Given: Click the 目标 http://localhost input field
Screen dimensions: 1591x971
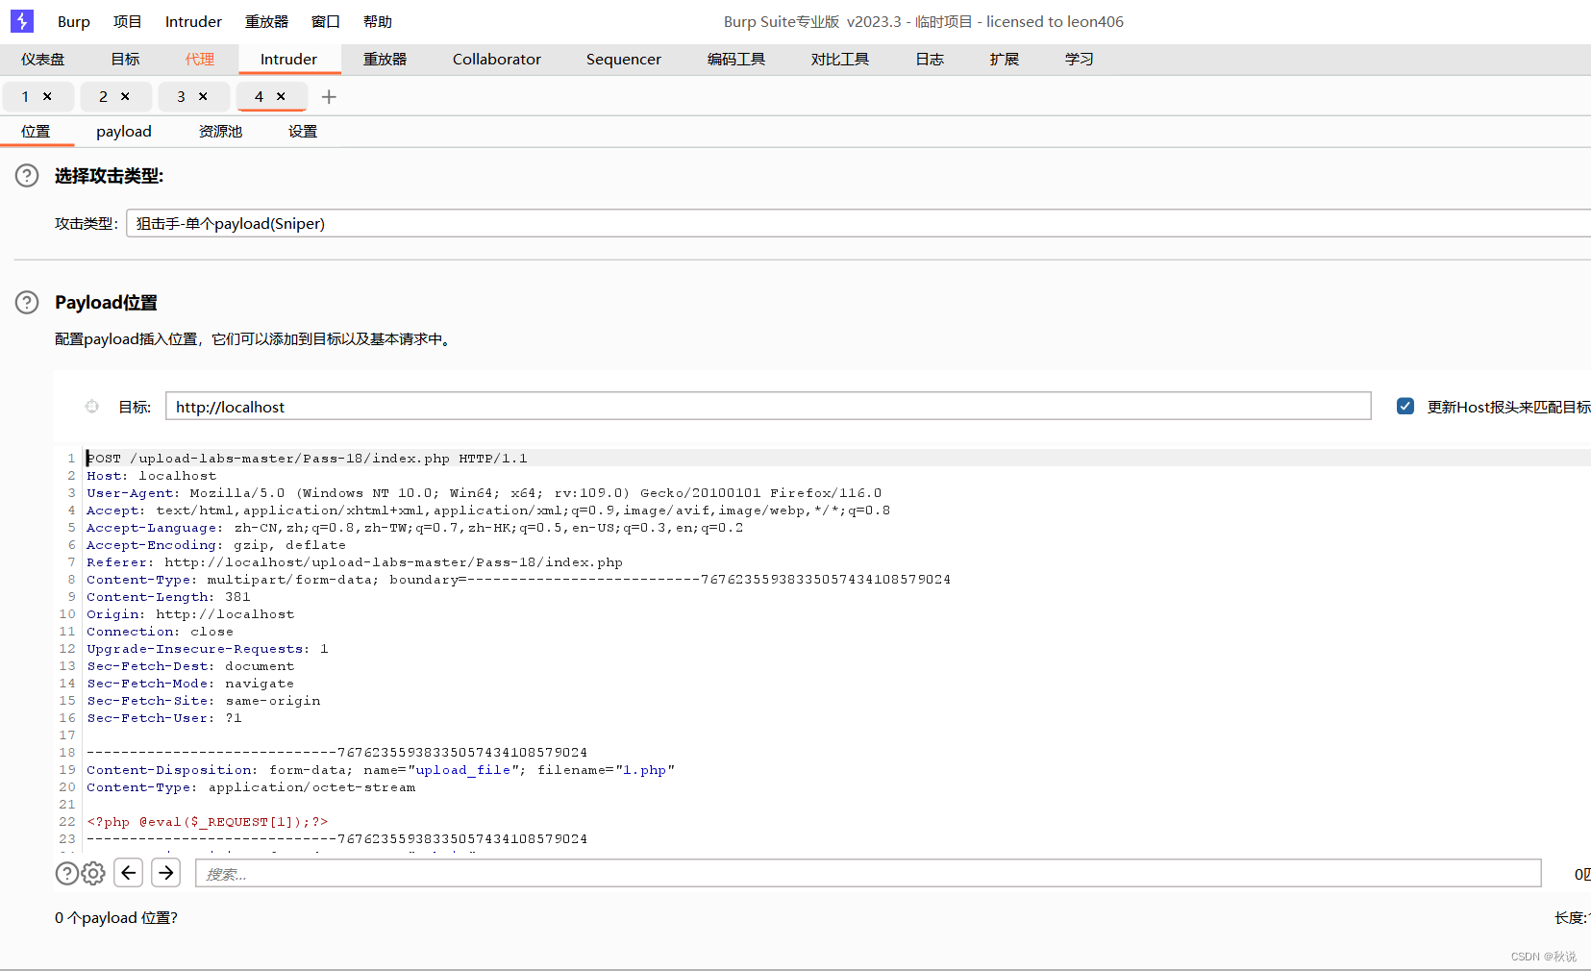Looking at the screenshot, I should pos(768,406).
